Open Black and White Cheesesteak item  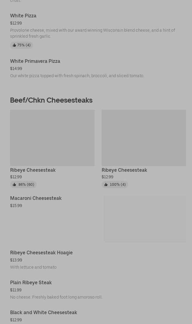98,316
